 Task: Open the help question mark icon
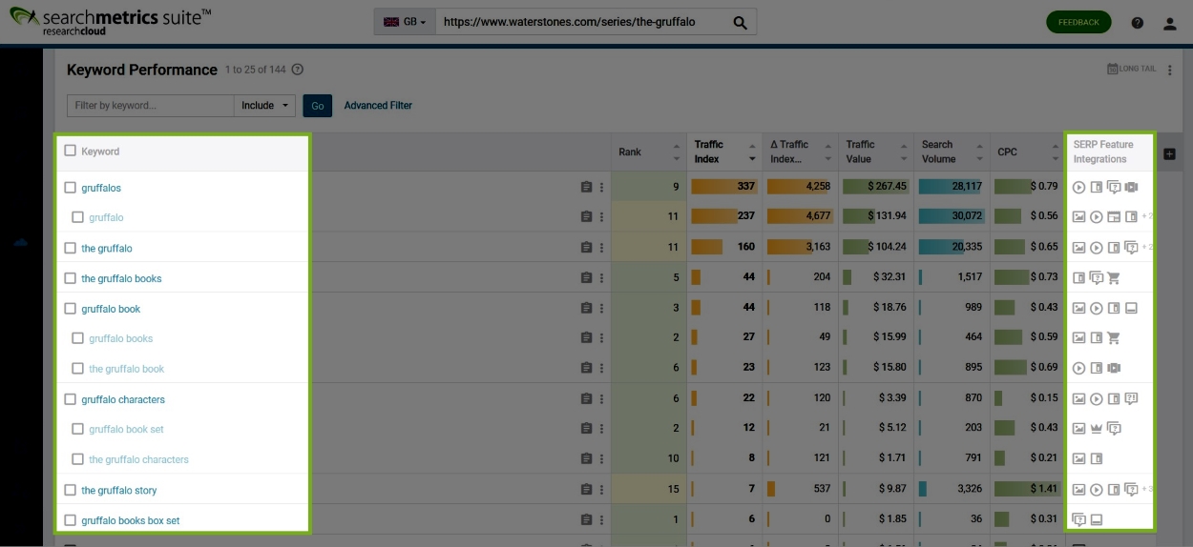(1137, 23)
